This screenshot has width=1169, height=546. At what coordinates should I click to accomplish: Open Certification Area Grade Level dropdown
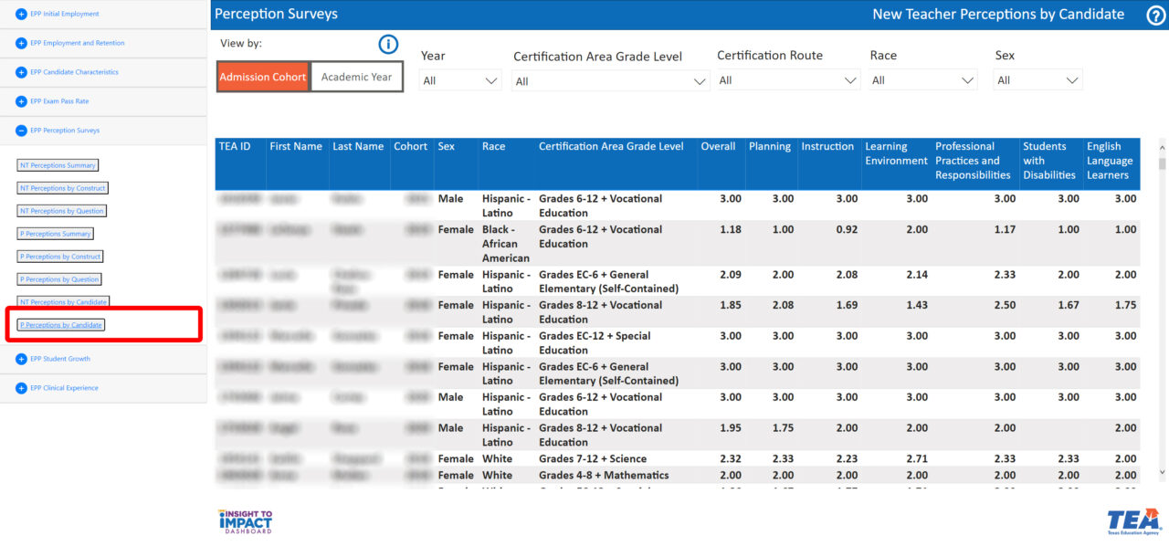pyautogui.click(x=611, y=81)
